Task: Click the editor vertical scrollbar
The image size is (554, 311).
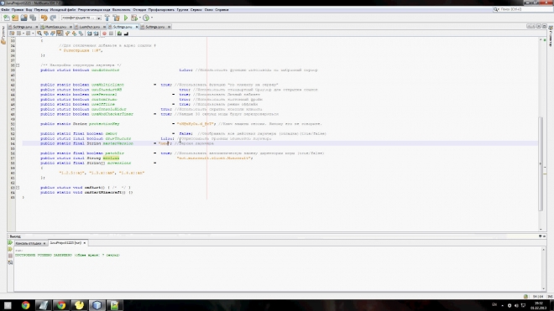Action: pyautogui.click(x=541, y=164)
